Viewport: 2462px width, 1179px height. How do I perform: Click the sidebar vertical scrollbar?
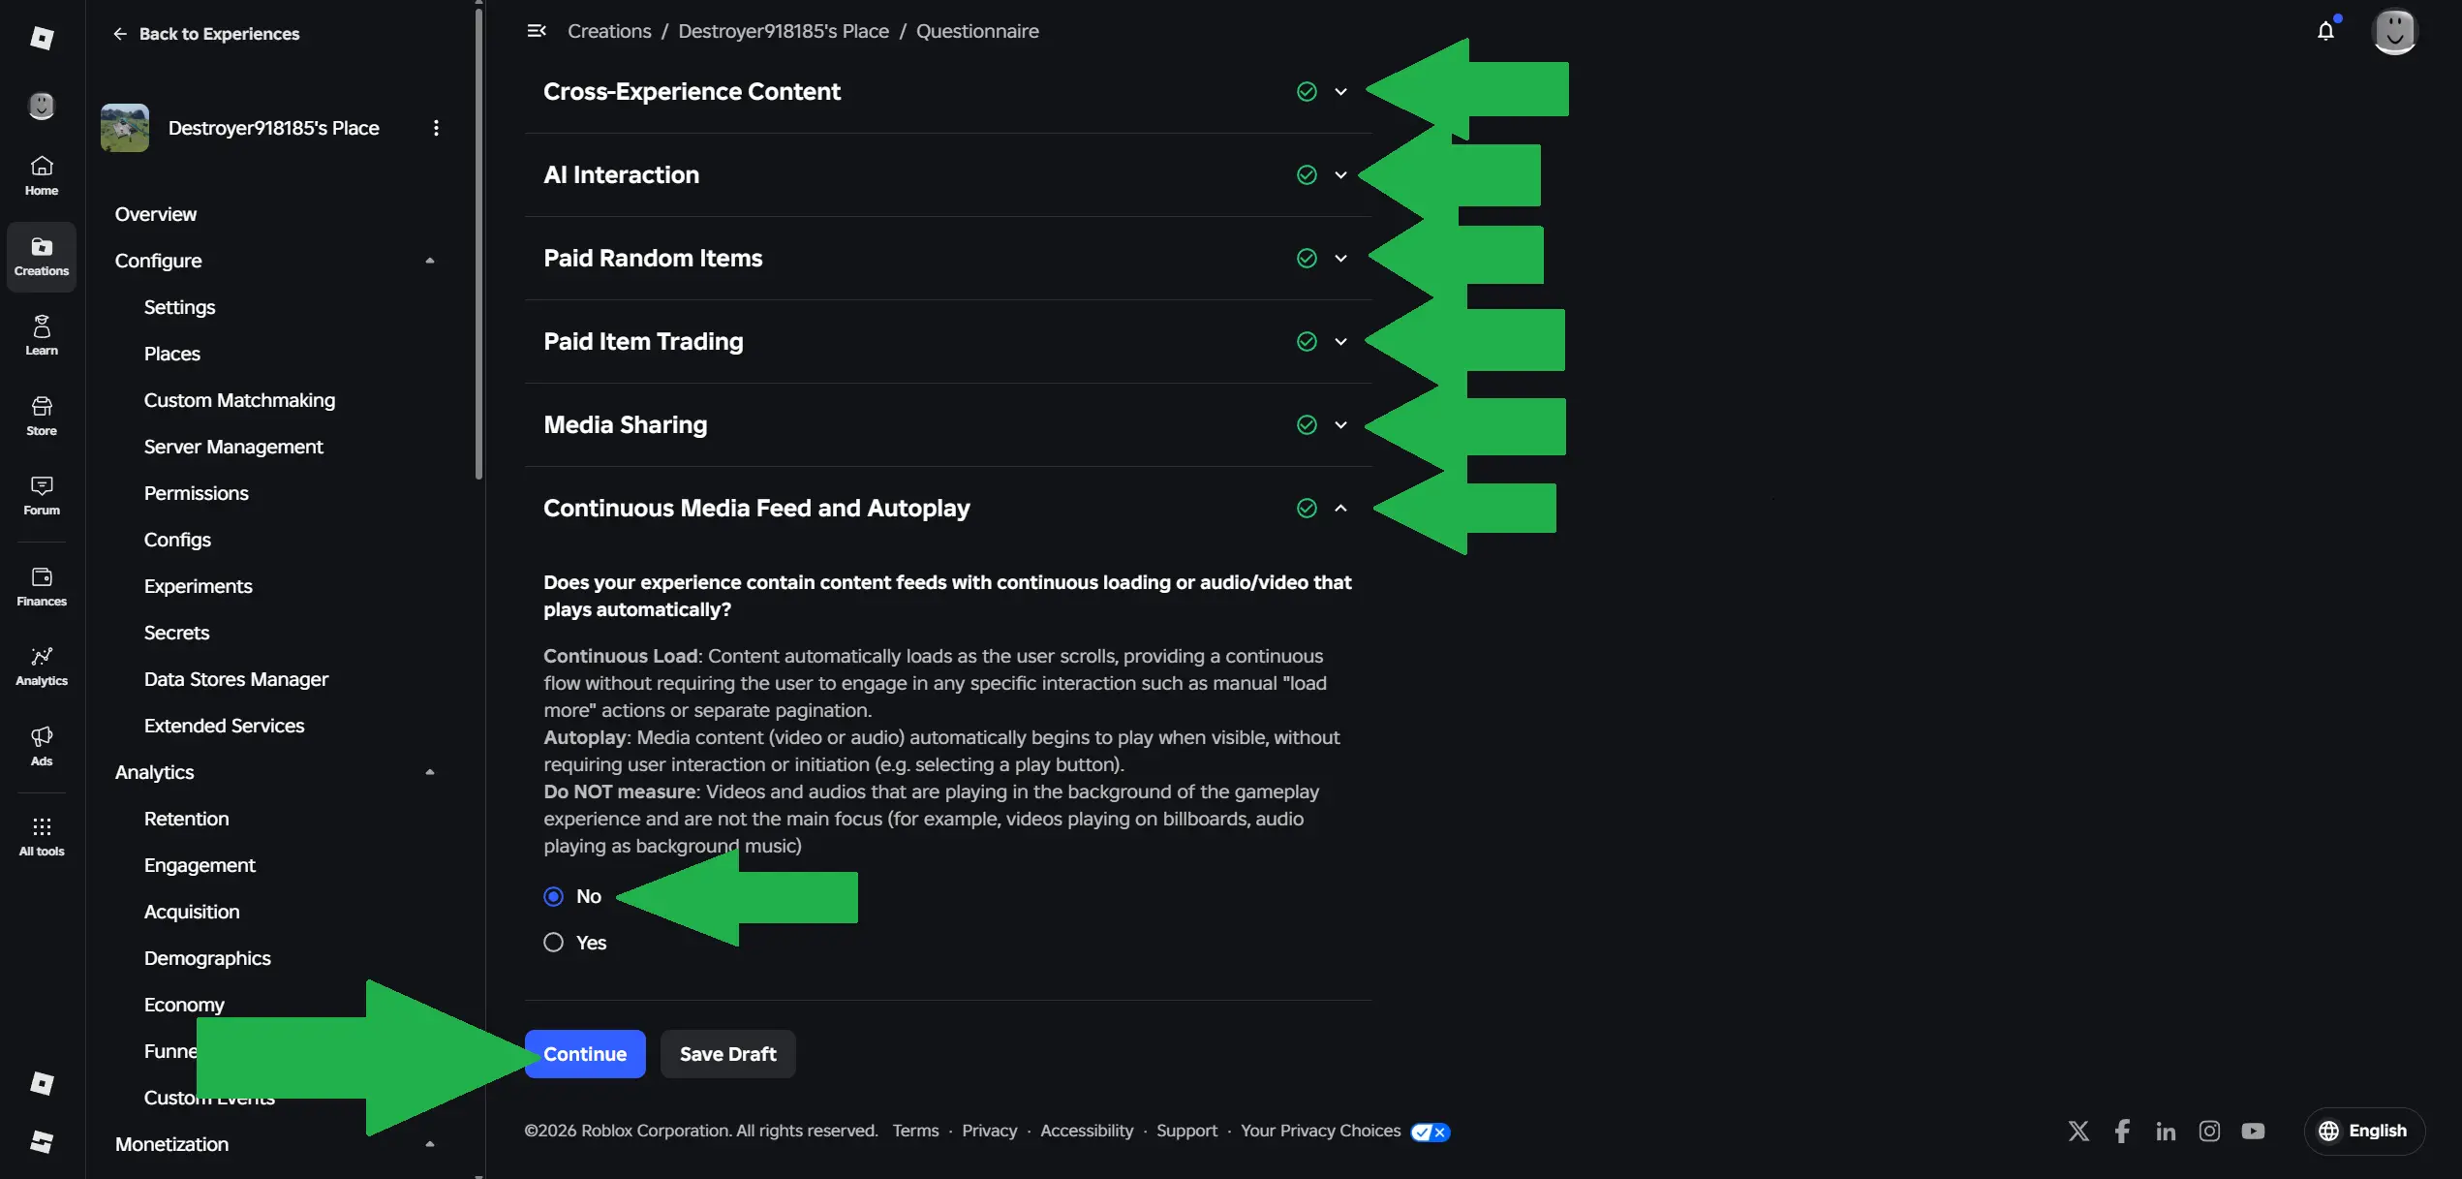click(x=478, y=242)
